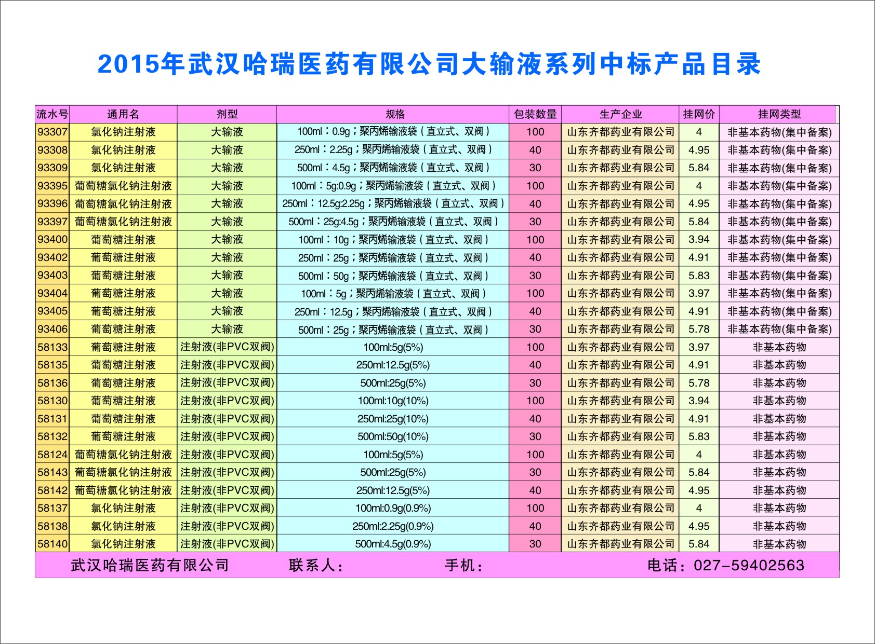
Task: Select spec '500ml:50g(10%)' cell
Action: (x=393, y=436)
